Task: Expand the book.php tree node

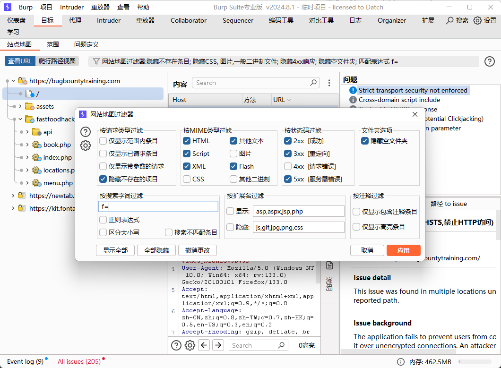Action: 27,145
